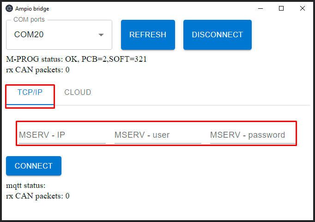Select the M-PROG status text line
The height and width of the screenshot is (222, 315).
point(76,59)
